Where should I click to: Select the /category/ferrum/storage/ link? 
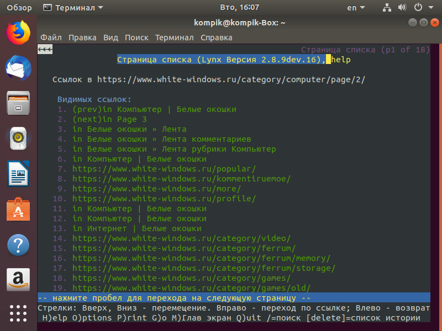pyautogui.click(x=204, y=268)
